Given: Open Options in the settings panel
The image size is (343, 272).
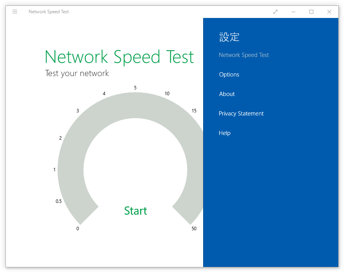Looking at the screenshot, I should pos(229,75).
